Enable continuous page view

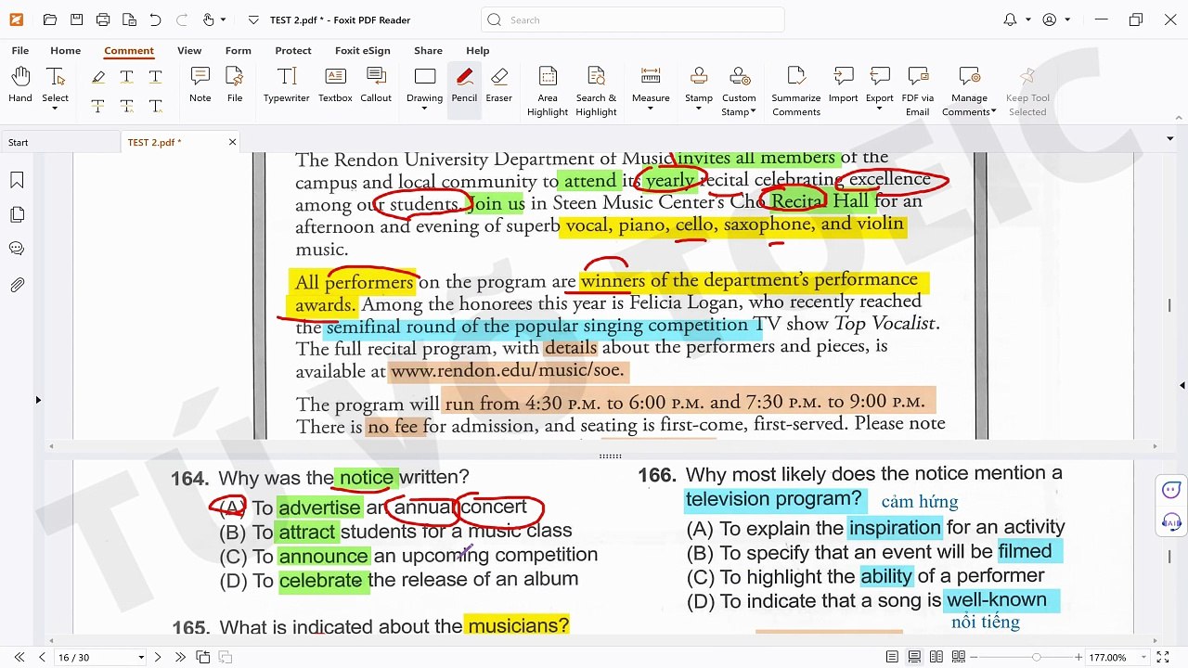915,657
